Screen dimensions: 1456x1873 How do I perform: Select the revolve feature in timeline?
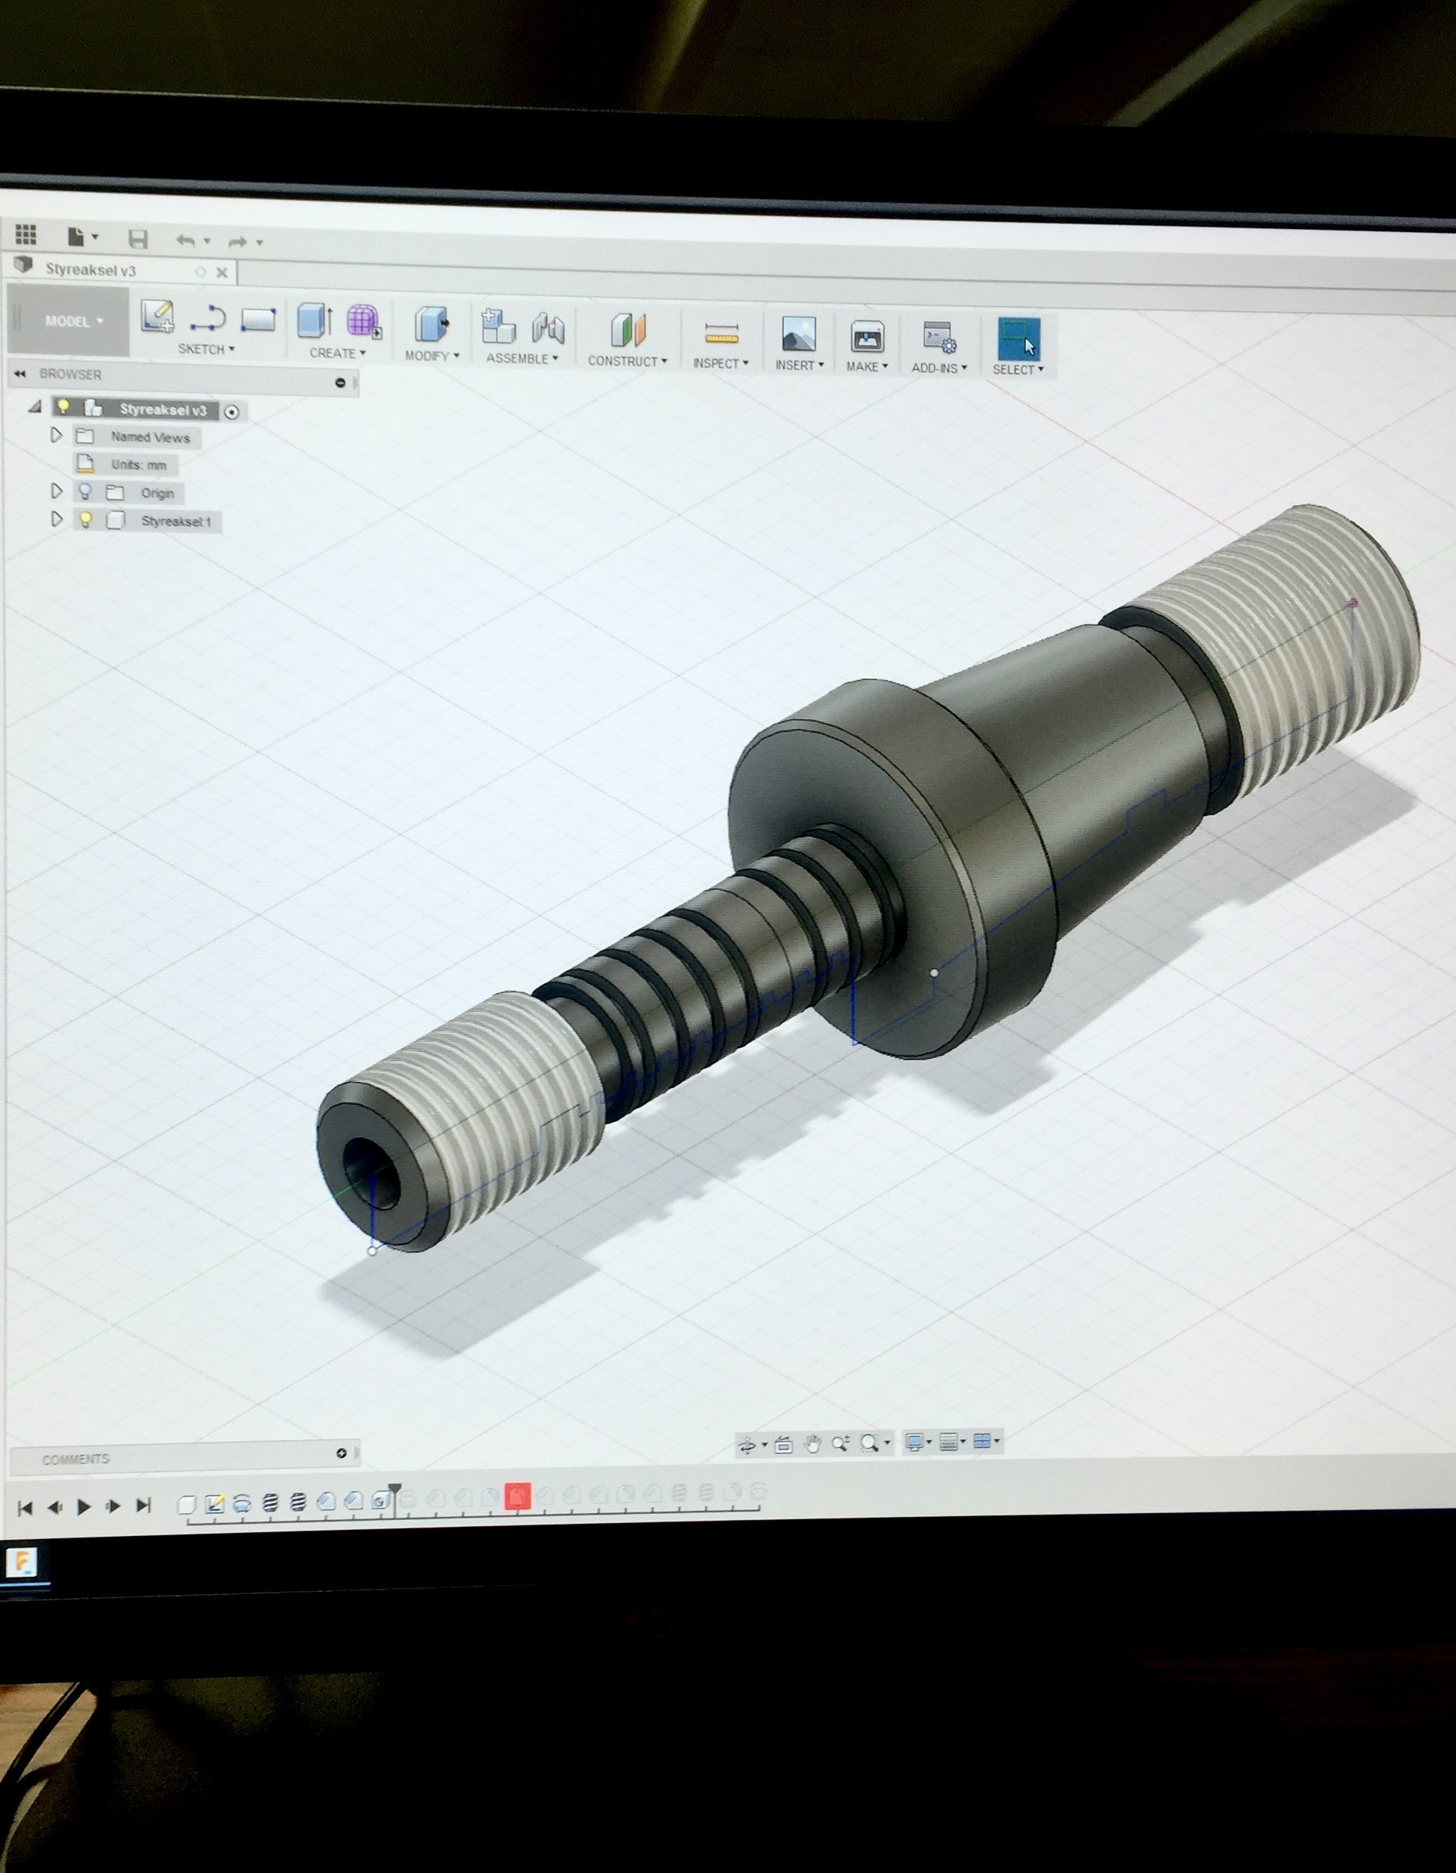(x=243, y=1503)
